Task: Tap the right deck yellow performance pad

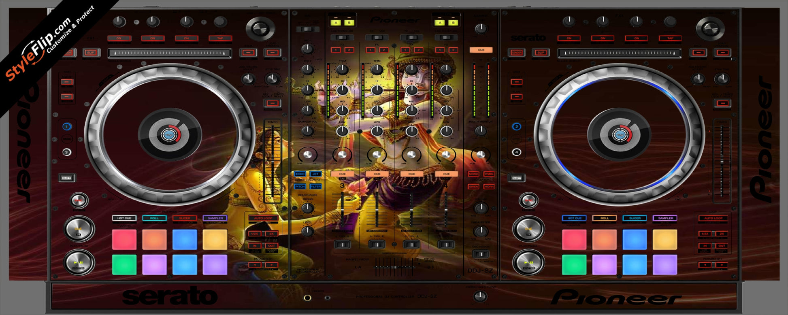Action: tap(665, 239)
